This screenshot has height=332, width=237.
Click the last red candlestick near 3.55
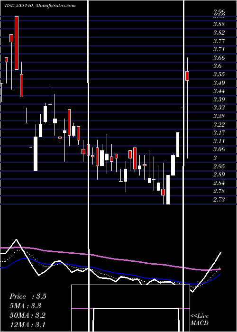[x=187, y=76]
